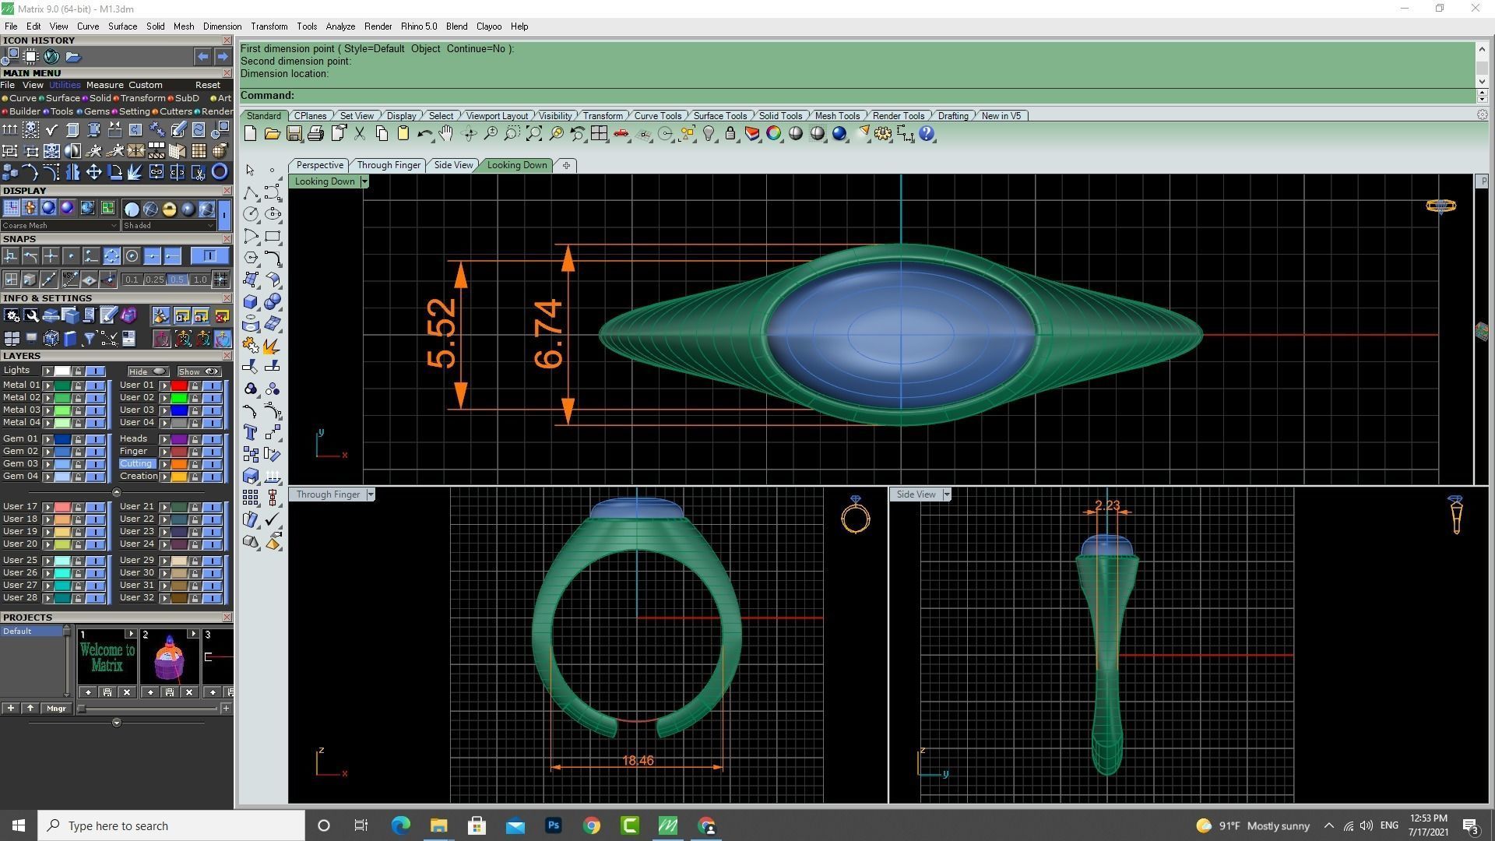Viewport: 1495px width, 841px height.
Task: Click the Show all layers button
Action: coord(199,371)
